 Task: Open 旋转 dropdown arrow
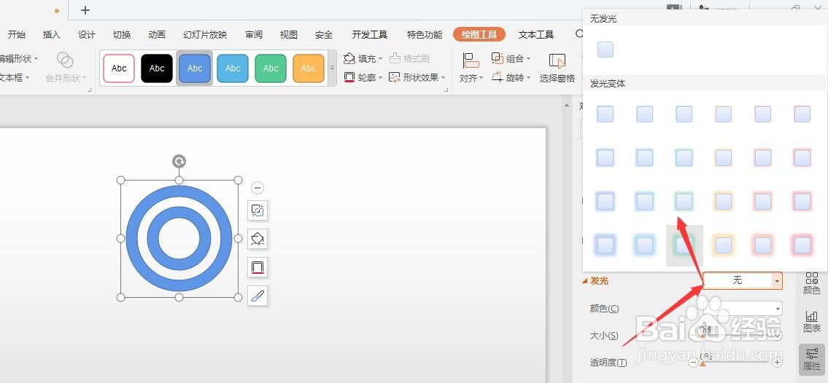pyautogui.click(x=528, y=78)
